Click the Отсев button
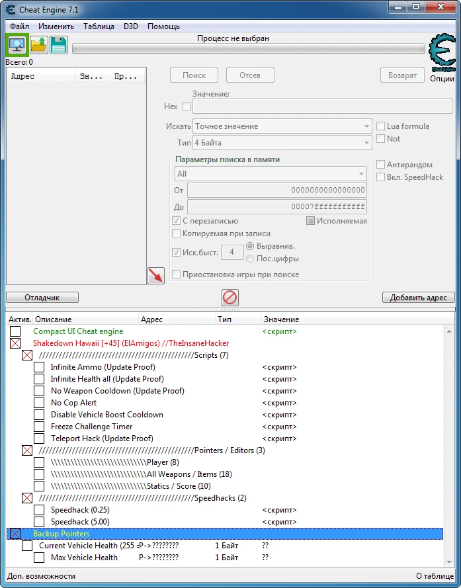This screenshot has height=588, width=461. coord(250,75)
